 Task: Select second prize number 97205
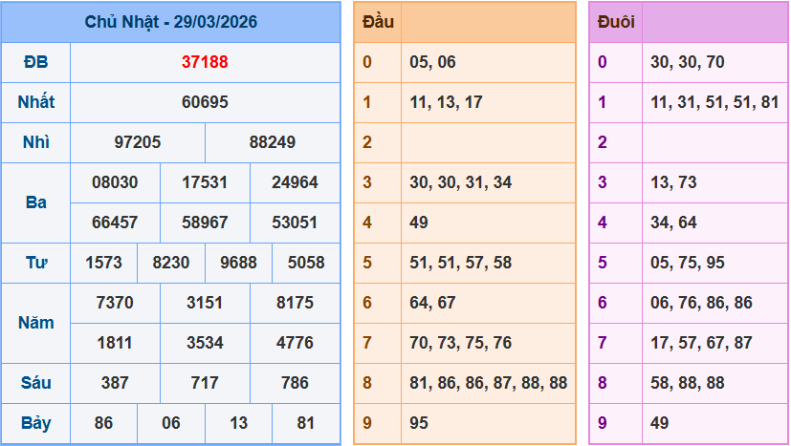click(x=138, y=142)
